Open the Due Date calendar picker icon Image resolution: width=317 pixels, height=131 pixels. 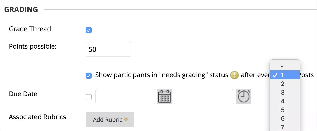click(165, 97)
